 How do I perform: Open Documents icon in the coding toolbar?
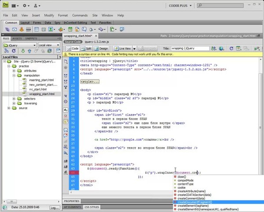point(66,61)
